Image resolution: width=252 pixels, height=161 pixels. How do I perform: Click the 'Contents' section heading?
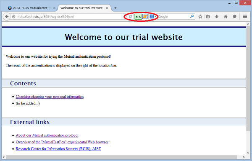pyautogui.click(x=23, y=83)
